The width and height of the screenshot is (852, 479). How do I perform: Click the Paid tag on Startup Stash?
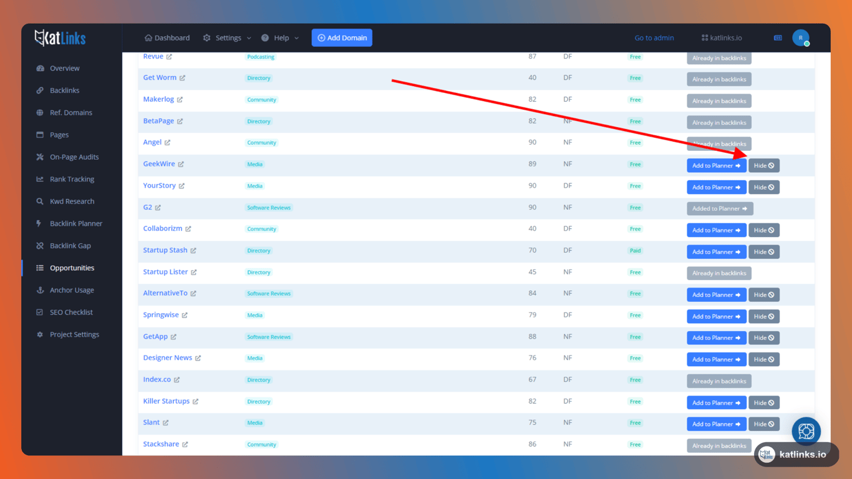coord(635,251)
